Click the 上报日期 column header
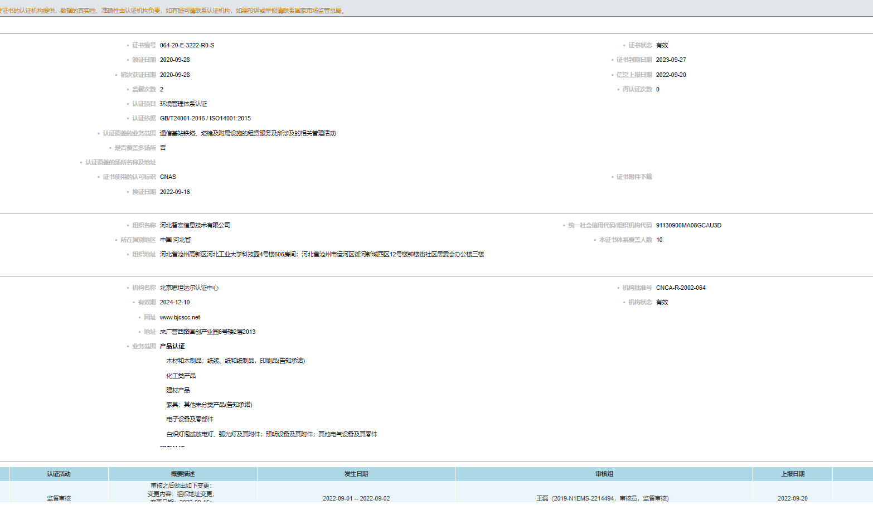The width and height of the screenshot is (873, 505). coord(793,474)
